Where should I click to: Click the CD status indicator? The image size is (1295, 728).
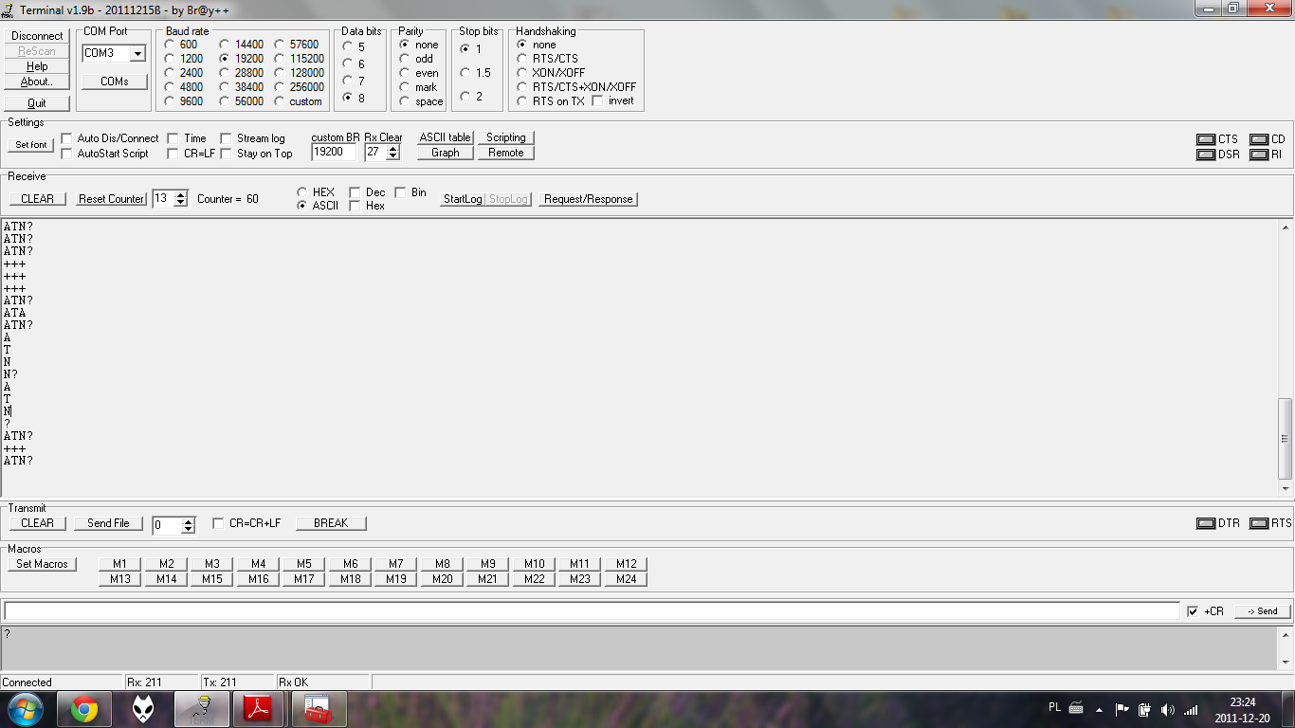(x=1259, y=139)
